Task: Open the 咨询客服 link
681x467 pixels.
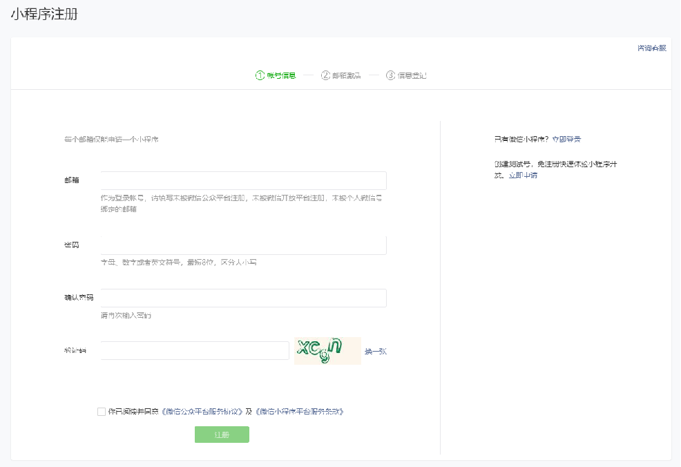Action: (x=651, y=48)
